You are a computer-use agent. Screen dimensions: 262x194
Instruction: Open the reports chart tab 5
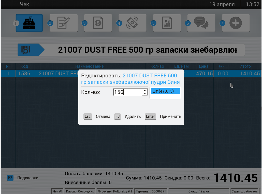click(x=167, y=23)
